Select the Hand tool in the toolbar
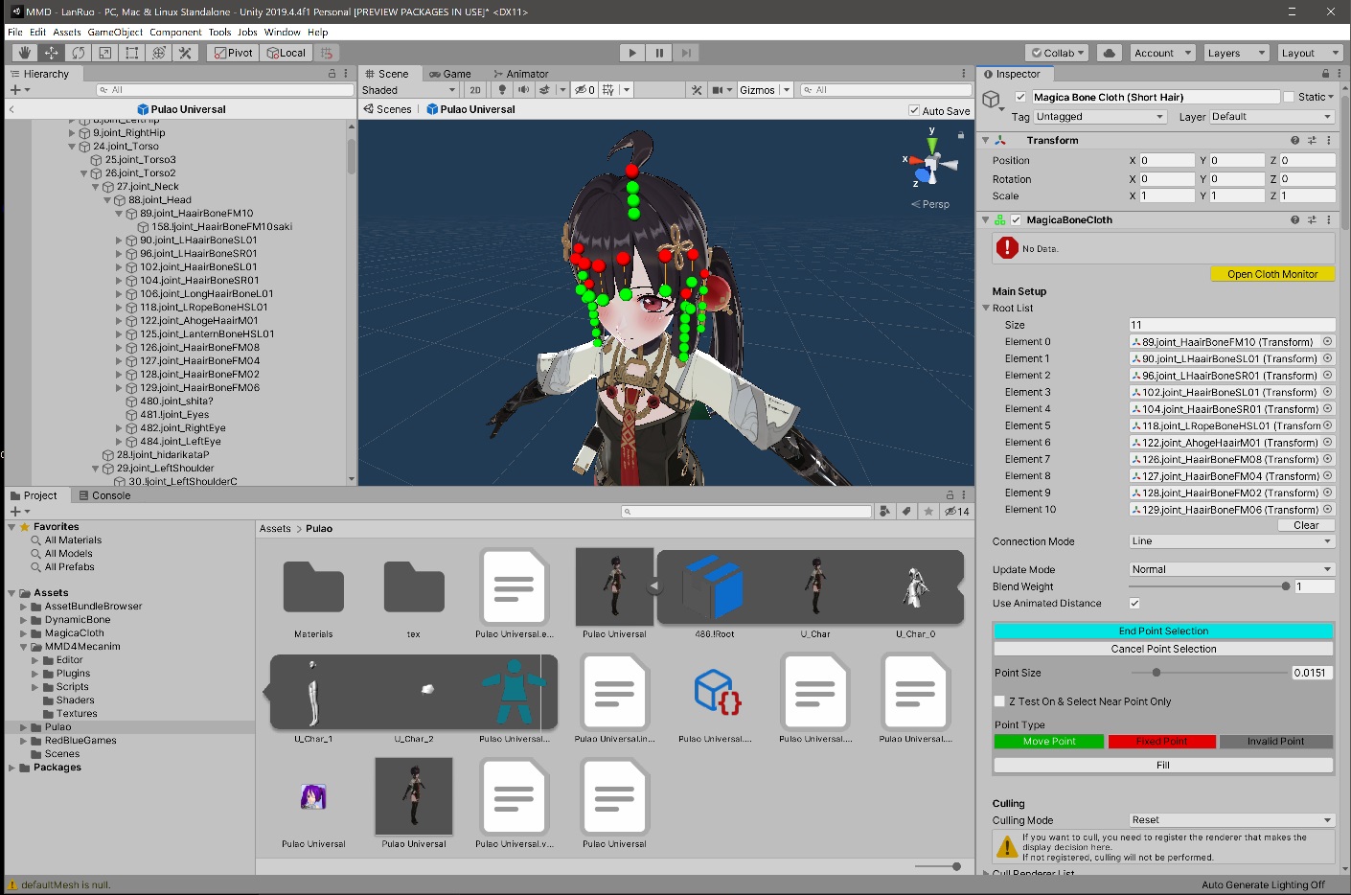The height and width of the screenshot is (895, 1351). coord(24,53)
